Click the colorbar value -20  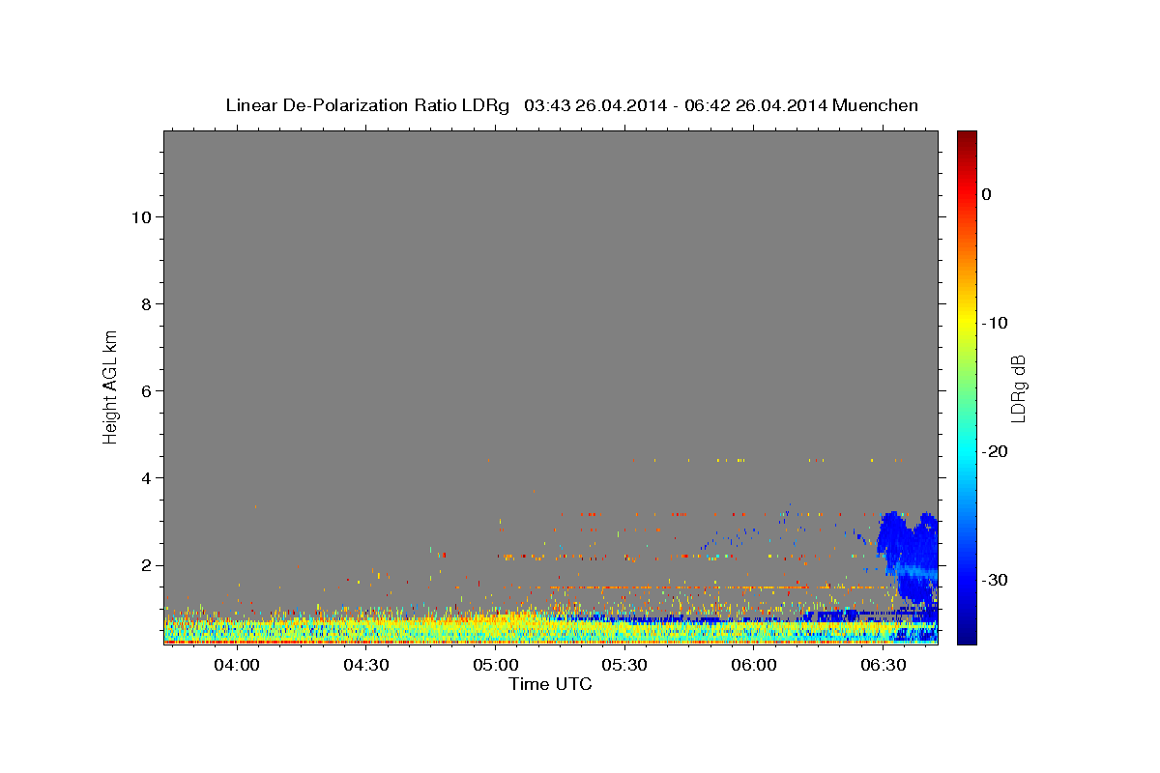coord(996,451)
